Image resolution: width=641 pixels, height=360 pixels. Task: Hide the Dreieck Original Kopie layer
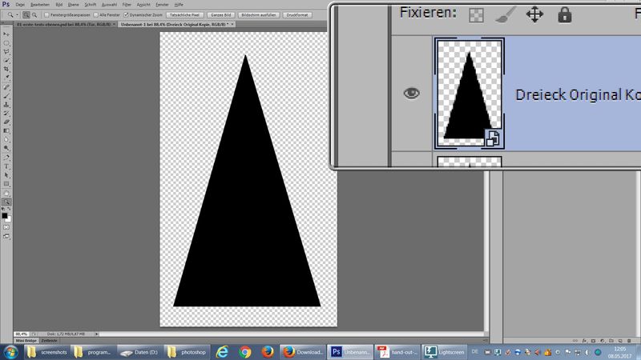pos(411,93)
